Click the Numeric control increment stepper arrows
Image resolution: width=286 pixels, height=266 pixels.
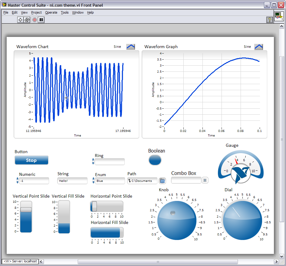(17, 179)
